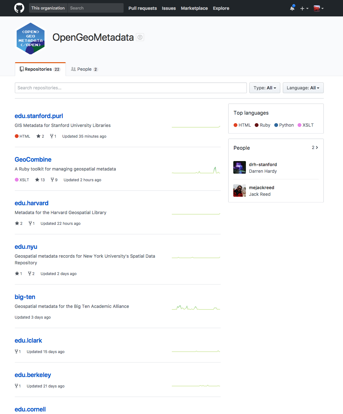Click fork count on edu.lclark
Image resolution: width=343 pixels, height=414 pixels.
(x=18, y=351)
